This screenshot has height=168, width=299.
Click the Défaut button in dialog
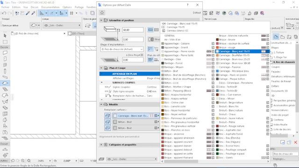tap(197, 13)
